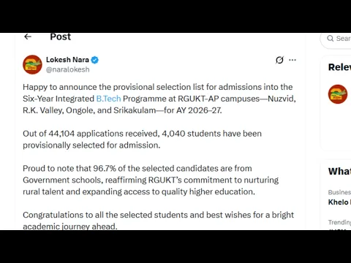
Task: Click the paragraph mentioning 44,104 applications received
Action: click(142, 140)
